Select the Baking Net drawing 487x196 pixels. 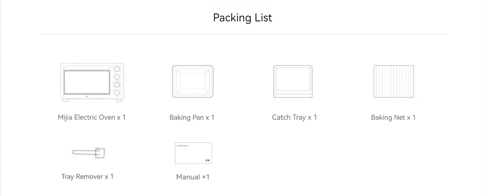click(394, 81)
